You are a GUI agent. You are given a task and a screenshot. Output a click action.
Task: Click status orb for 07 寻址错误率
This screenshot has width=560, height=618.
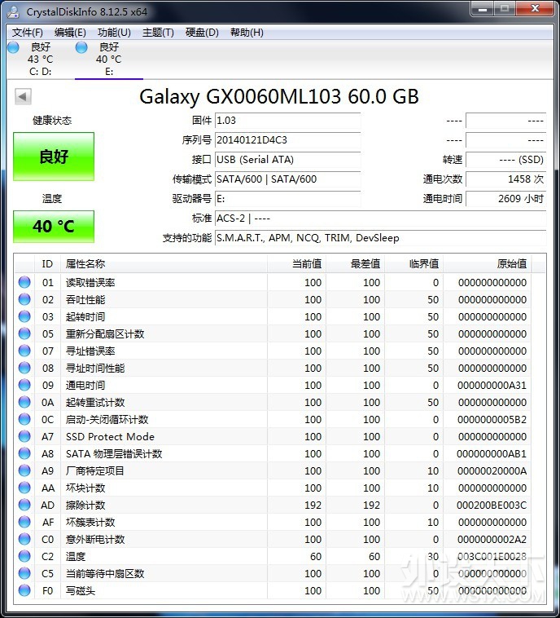(x=24, y=351)
